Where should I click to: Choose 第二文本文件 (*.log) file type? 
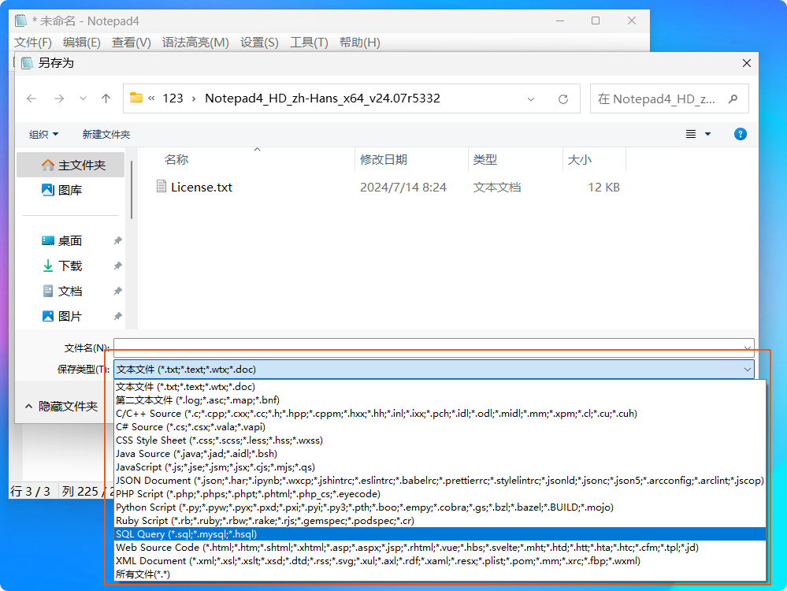(440, 400)
